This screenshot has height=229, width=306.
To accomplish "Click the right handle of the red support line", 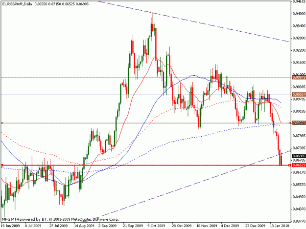I will click(x=289, y=165).
